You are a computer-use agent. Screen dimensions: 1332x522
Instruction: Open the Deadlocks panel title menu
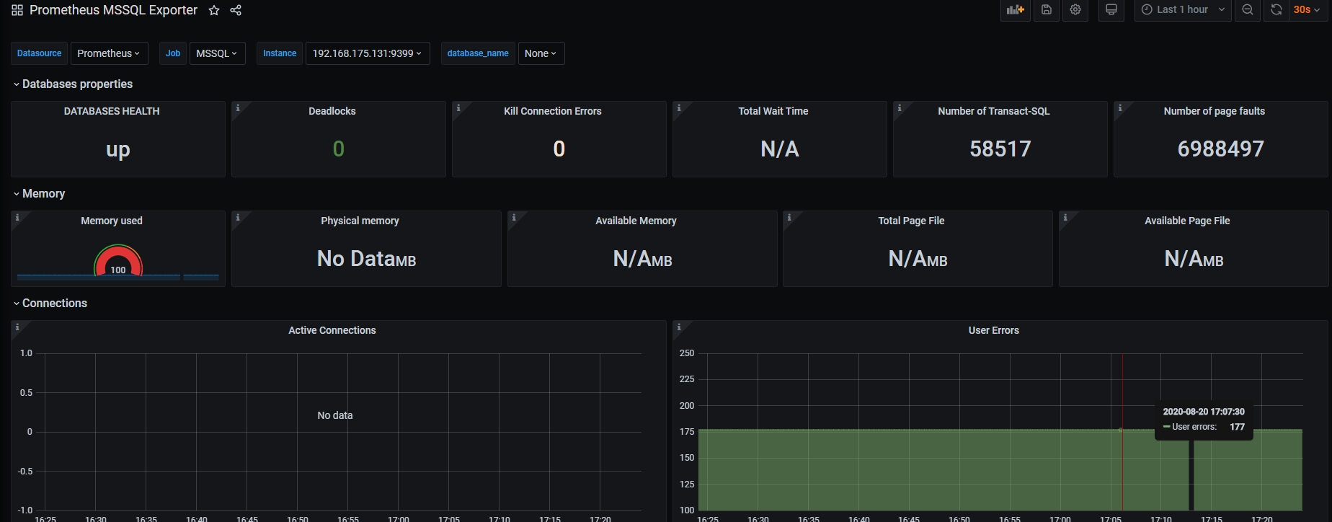click(332, 111)
